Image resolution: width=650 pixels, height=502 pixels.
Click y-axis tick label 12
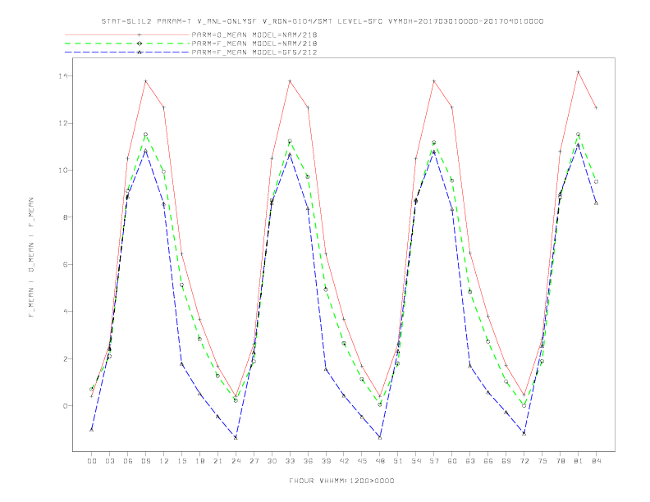pyautogui.click(x=62, y=123)
